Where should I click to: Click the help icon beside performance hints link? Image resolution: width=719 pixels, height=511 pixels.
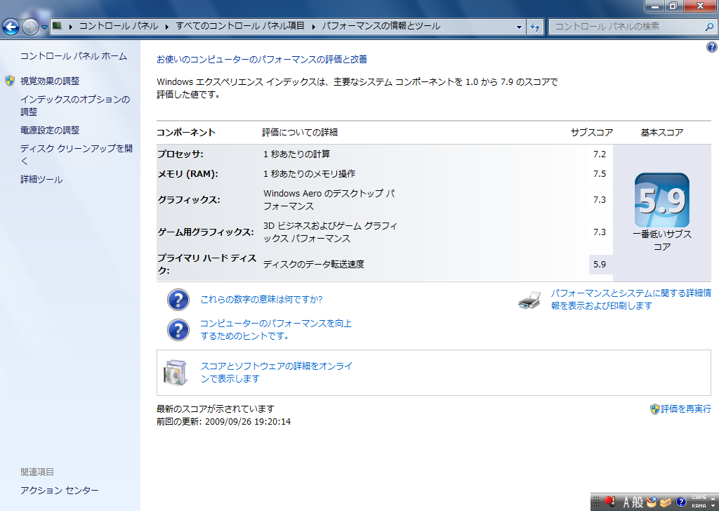click(178, 330)
